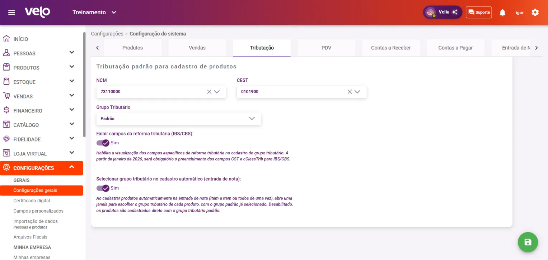Open the hamburger main menu
This screenshot has height=260, width=548.
coord(11,13)
